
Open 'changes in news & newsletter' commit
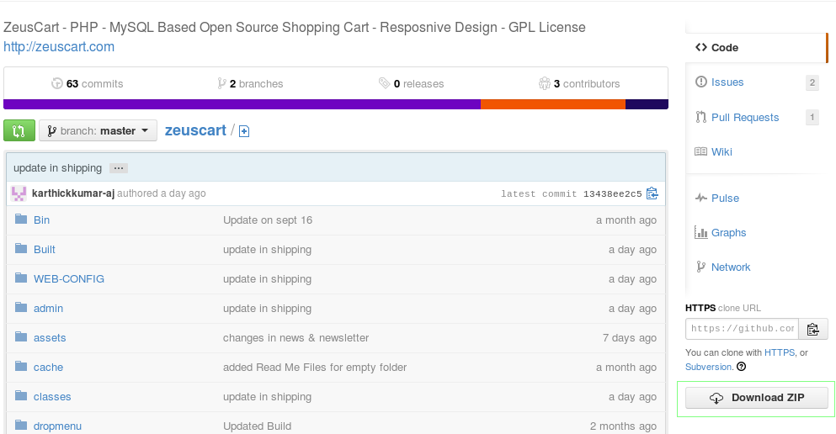click(x=296, y=337)
